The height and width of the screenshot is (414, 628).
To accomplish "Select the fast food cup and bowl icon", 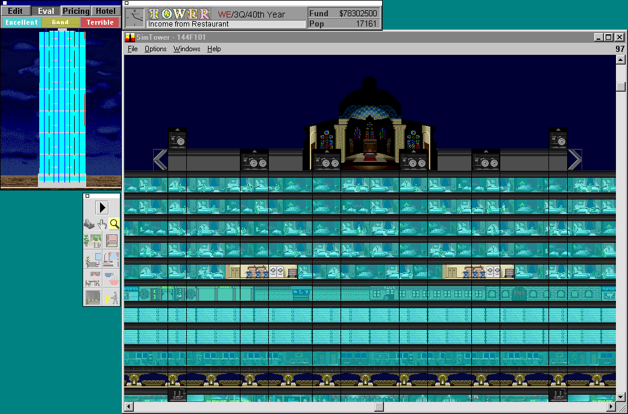I will 111,278.
